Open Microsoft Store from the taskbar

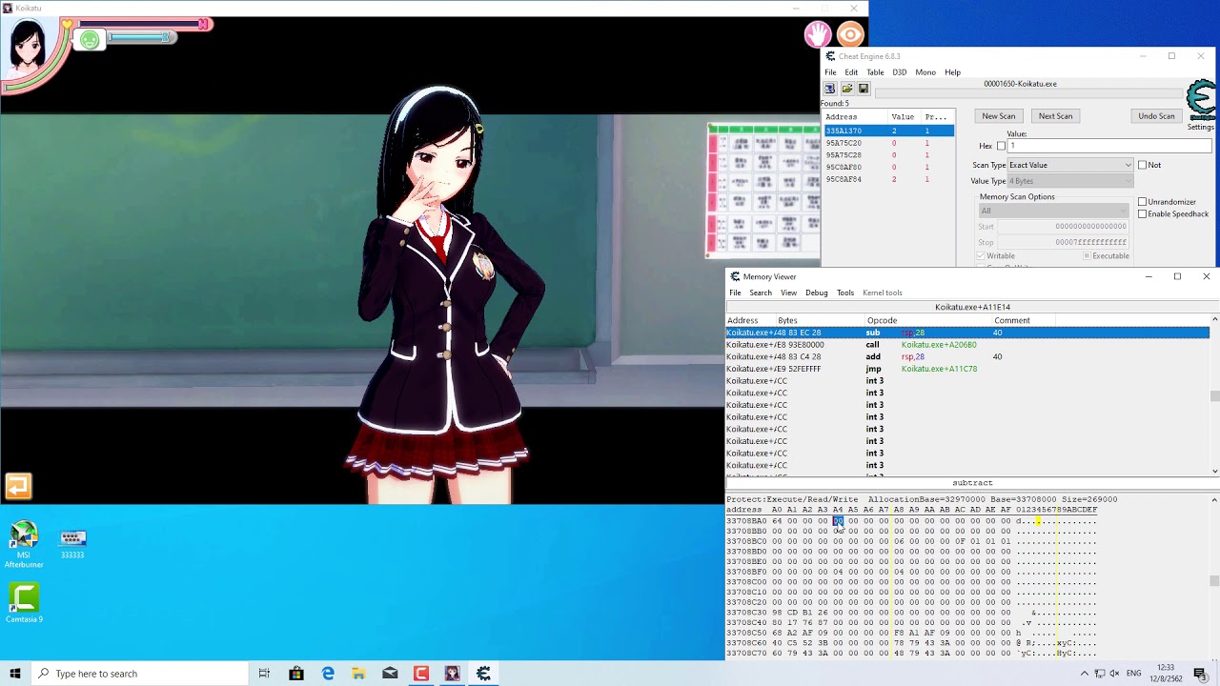coord(296,674)
